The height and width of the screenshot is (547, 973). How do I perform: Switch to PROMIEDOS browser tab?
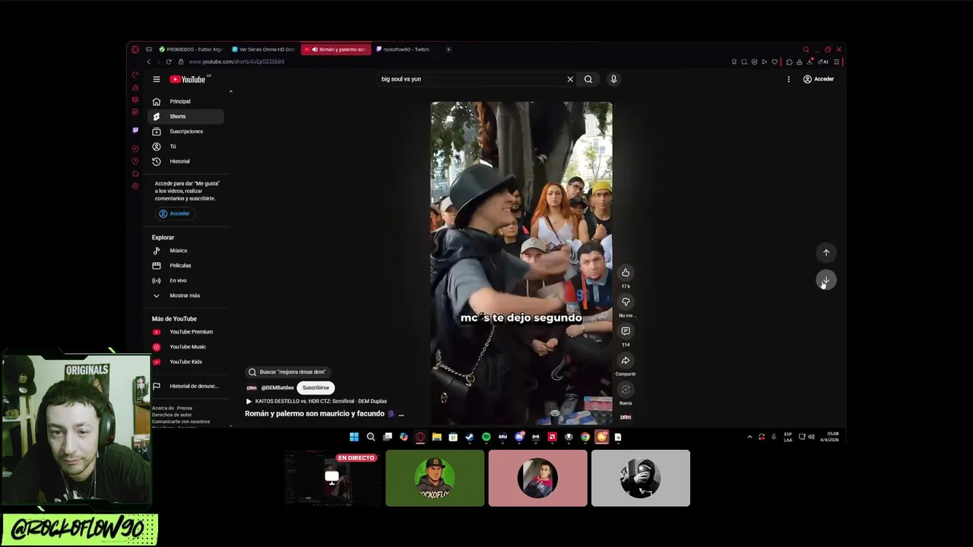coord(190,49)
